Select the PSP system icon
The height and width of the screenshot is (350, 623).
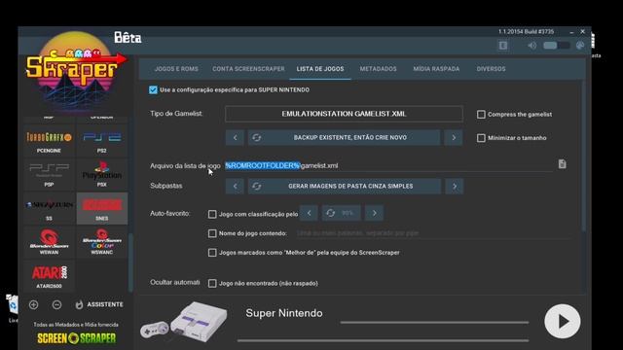point(49,175)
